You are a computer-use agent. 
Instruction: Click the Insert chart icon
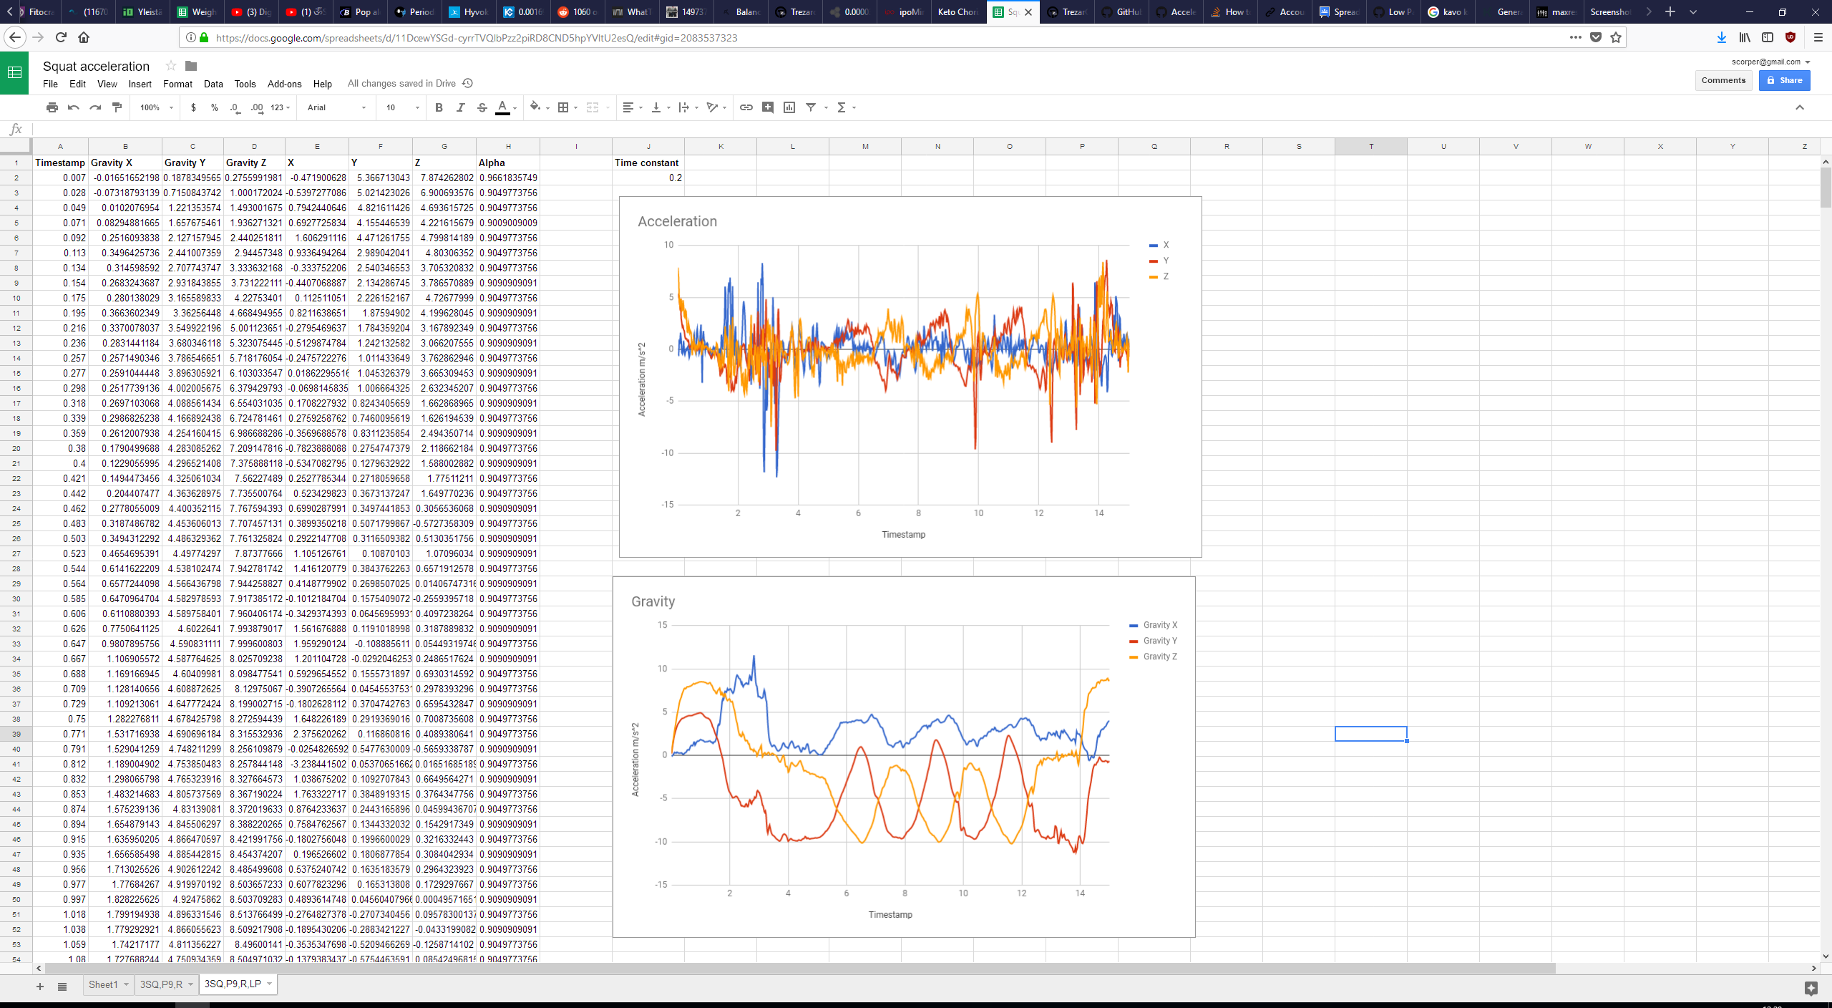tap(789, 107)
